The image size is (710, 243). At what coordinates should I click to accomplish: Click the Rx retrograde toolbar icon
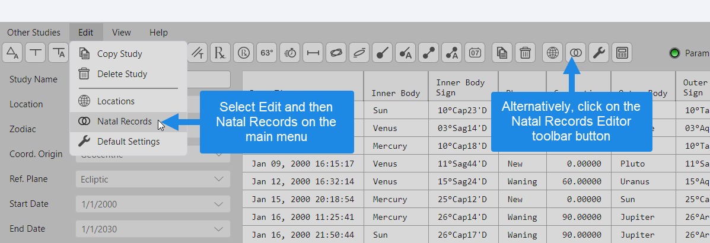(221, 53)
